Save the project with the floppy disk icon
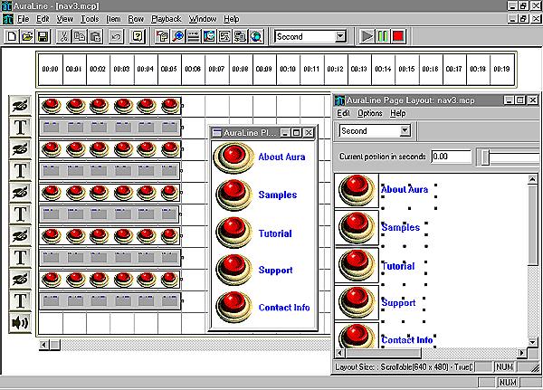 point(43,36)
